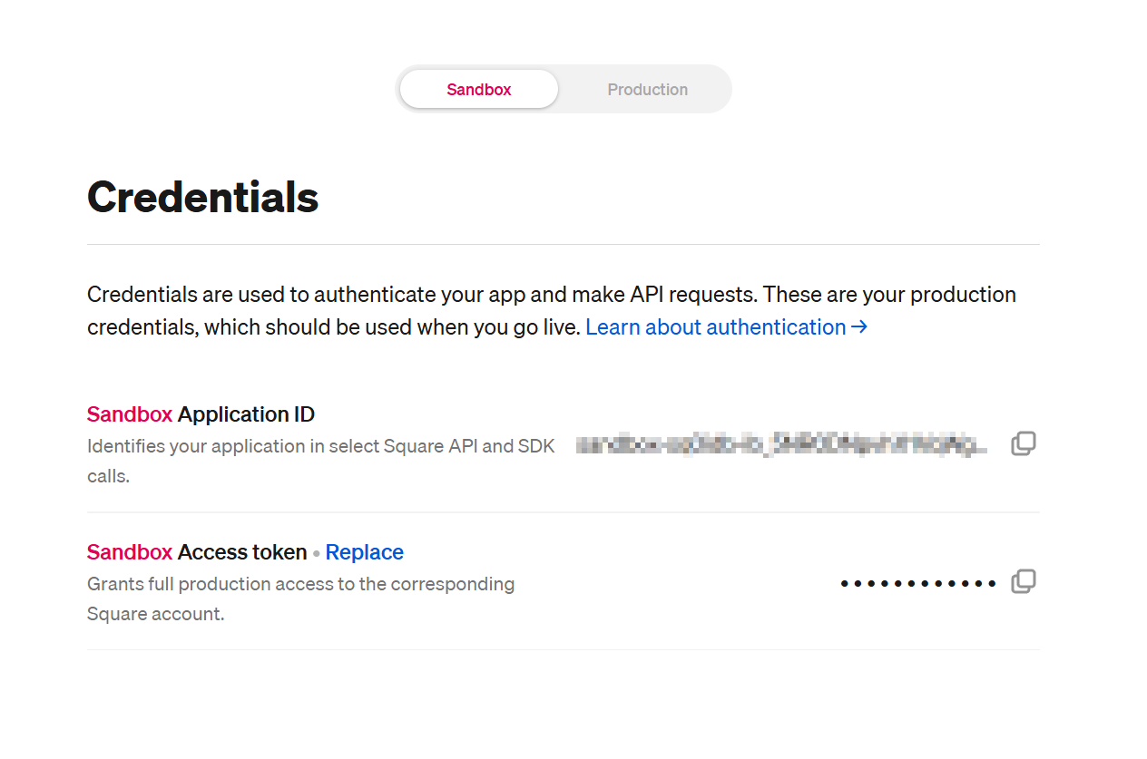Click the credentials intro paragraph
Viewport: 1147px width, 759px height.
[551, 296]
